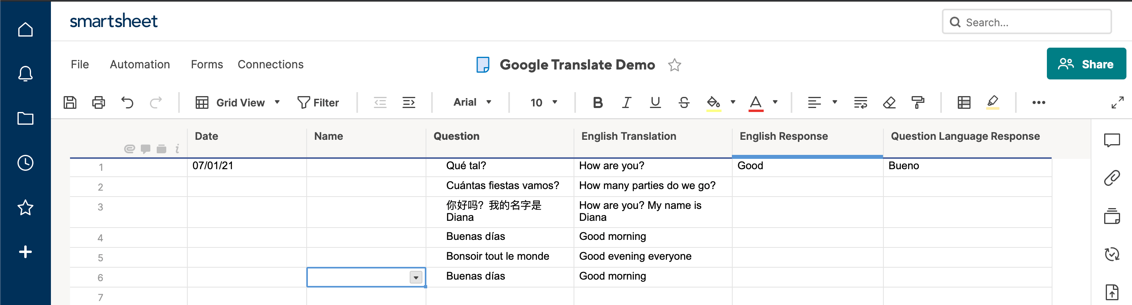
Task: Click the Outdent icon
Action: pyautogui.click(x=380, y=103)
